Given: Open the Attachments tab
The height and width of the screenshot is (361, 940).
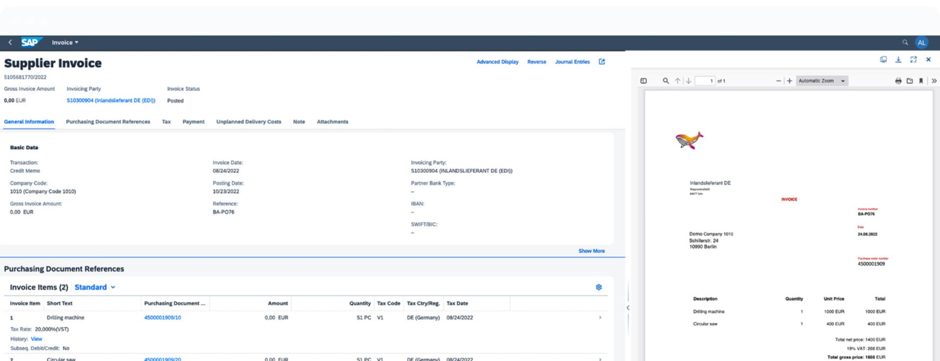Looking at the screenshot, I should (332, 122).
